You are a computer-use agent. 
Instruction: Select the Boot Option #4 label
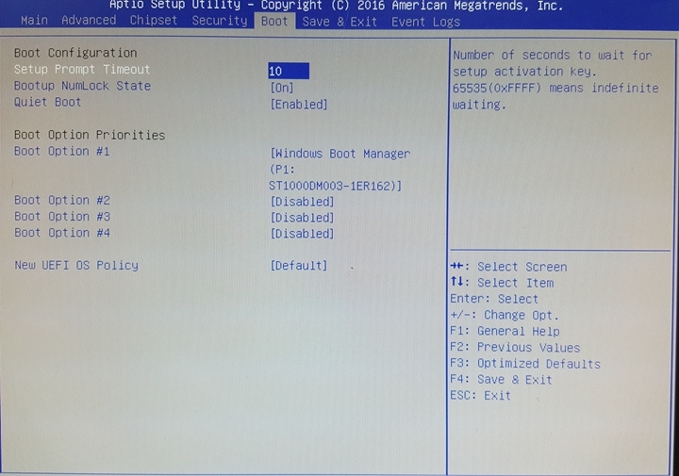[62, 233]
